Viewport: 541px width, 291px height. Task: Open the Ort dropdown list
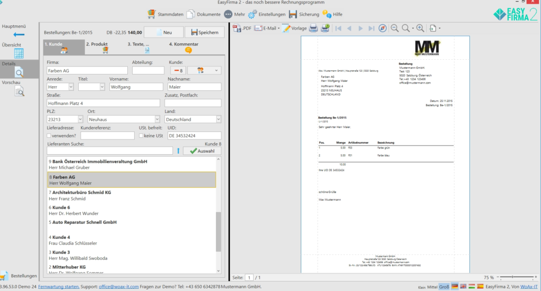click(x=157, y=119)
